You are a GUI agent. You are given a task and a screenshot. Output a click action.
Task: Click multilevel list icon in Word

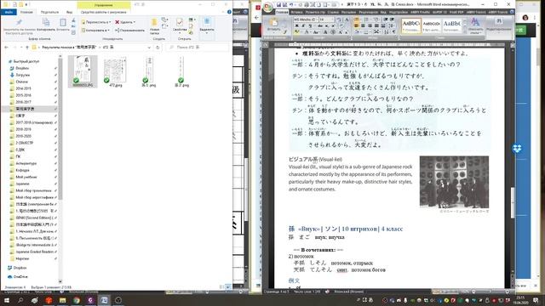pos(376,20)
